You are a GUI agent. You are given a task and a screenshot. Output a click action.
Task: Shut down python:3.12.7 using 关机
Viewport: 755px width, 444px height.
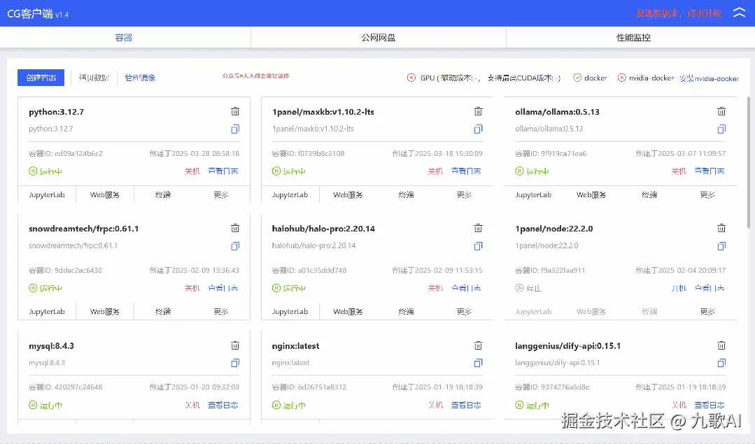(192, 171)
